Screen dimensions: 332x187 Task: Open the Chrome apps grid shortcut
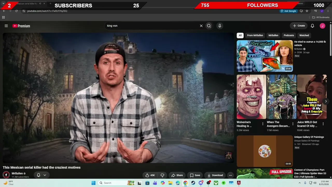3,17
